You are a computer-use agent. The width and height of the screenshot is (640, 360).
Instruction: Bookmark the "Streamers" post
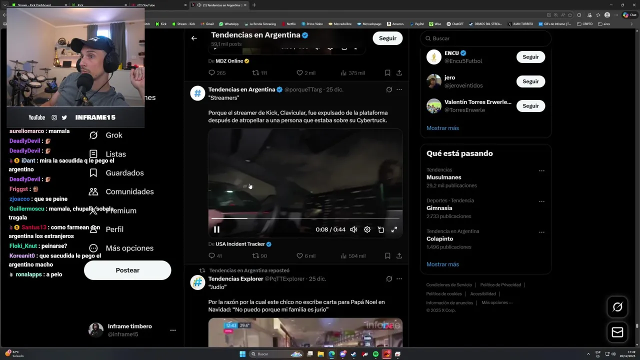tap(387, 256)
